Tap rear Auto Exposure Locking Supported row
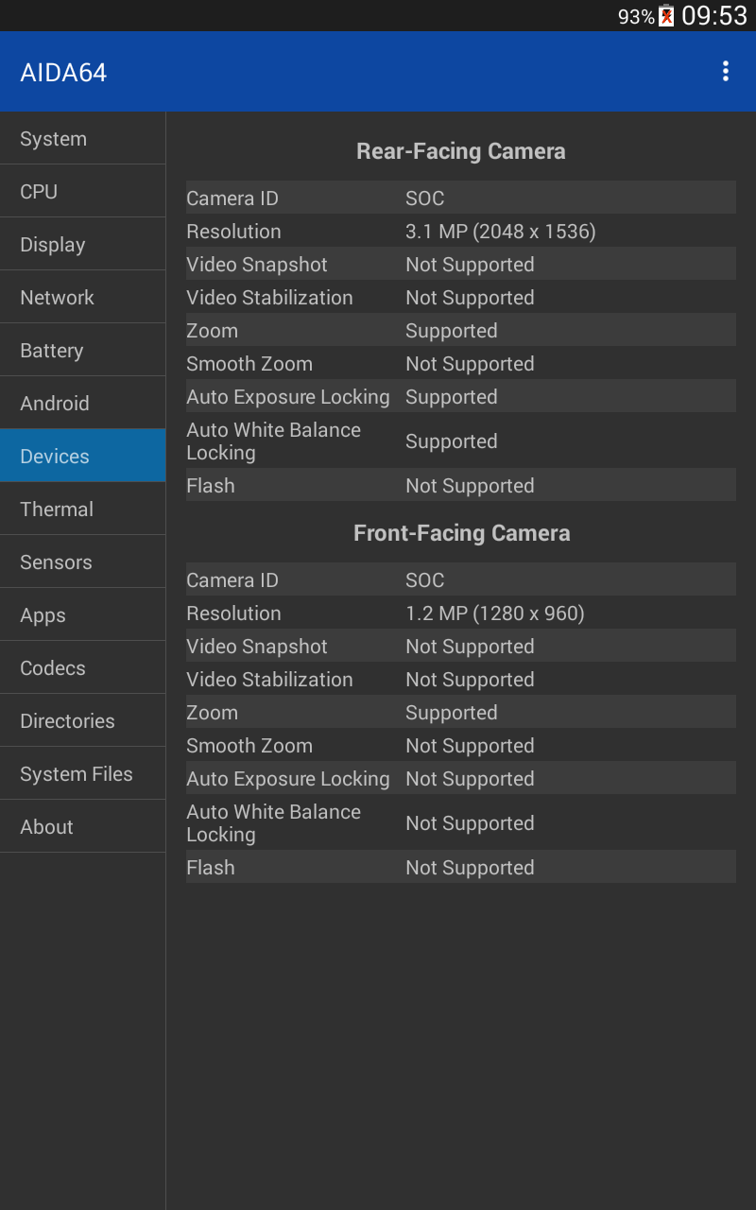Screen dimensions: 756x1210 pos(461,396)
